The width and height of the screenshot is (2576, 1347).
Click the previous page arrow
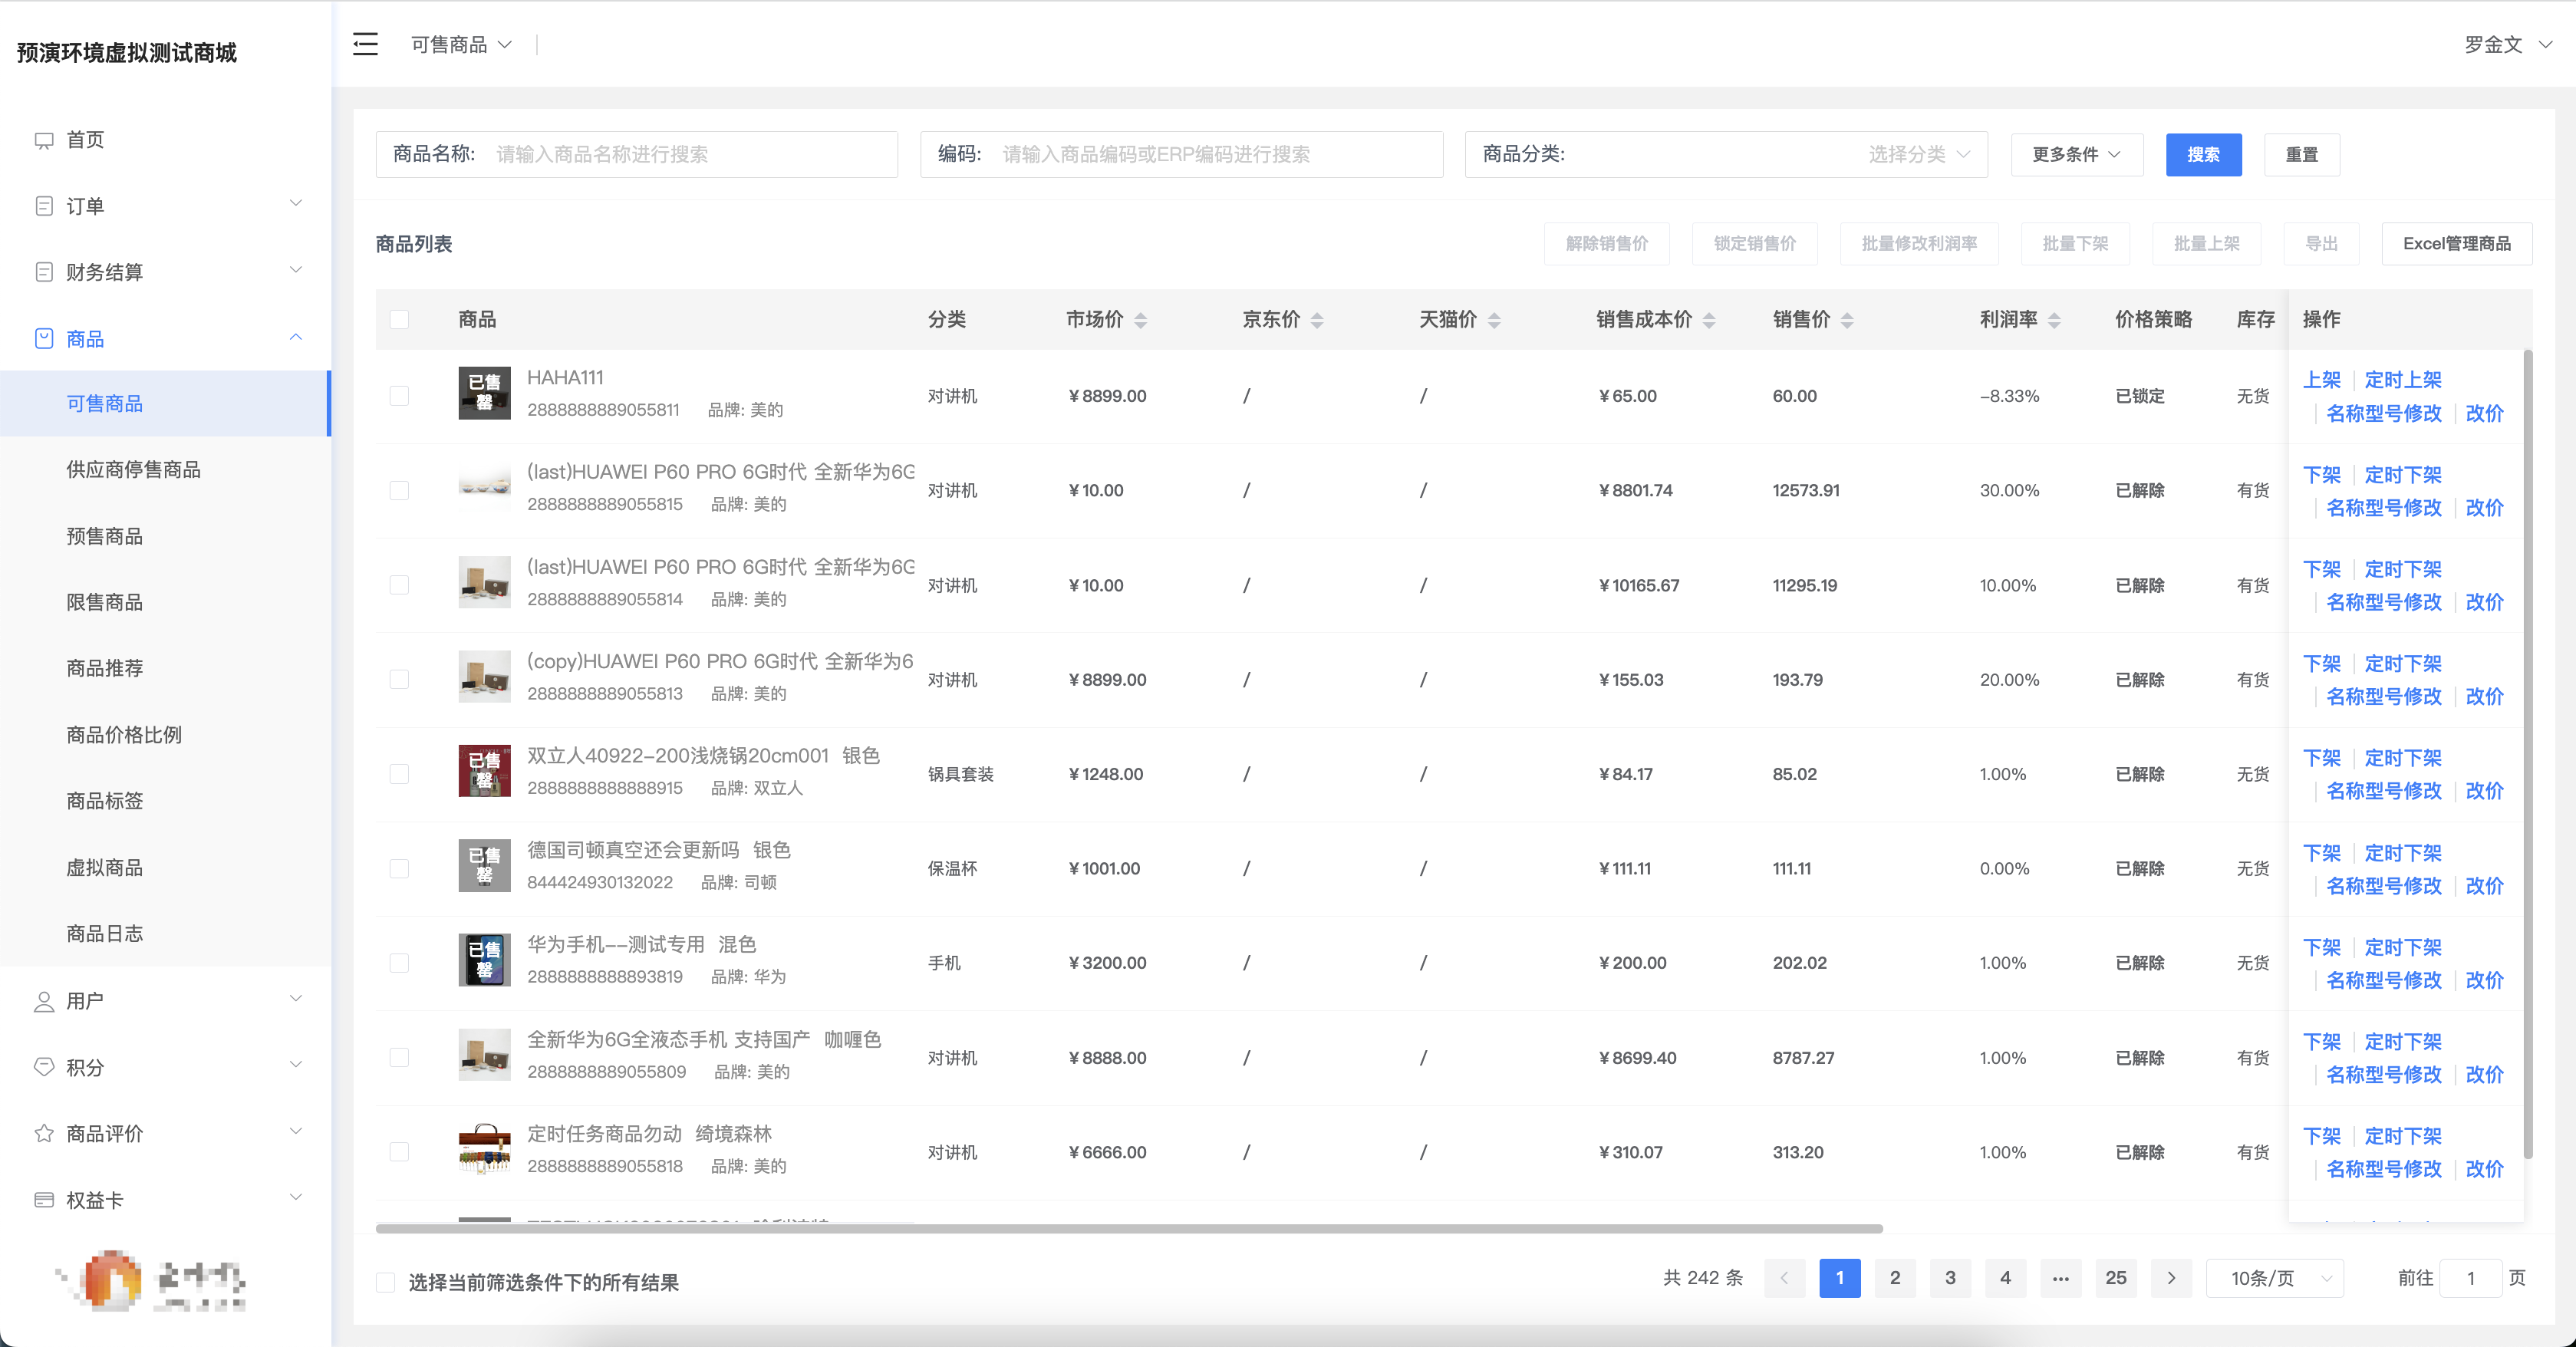[1784, 1278]
